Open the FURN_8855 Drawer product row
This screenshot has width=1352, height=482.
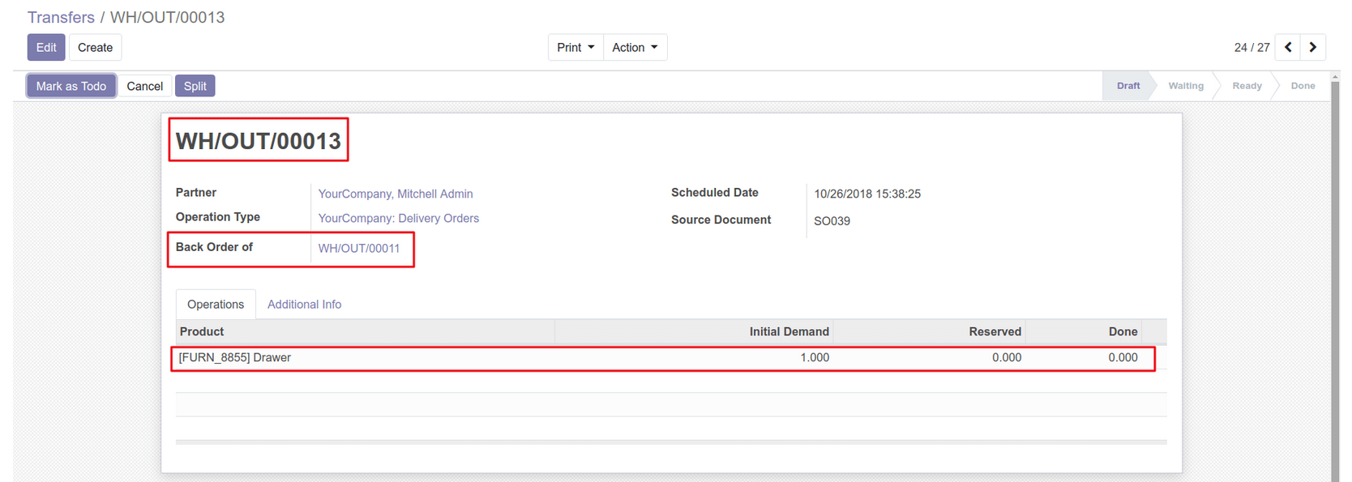point(235,357)
